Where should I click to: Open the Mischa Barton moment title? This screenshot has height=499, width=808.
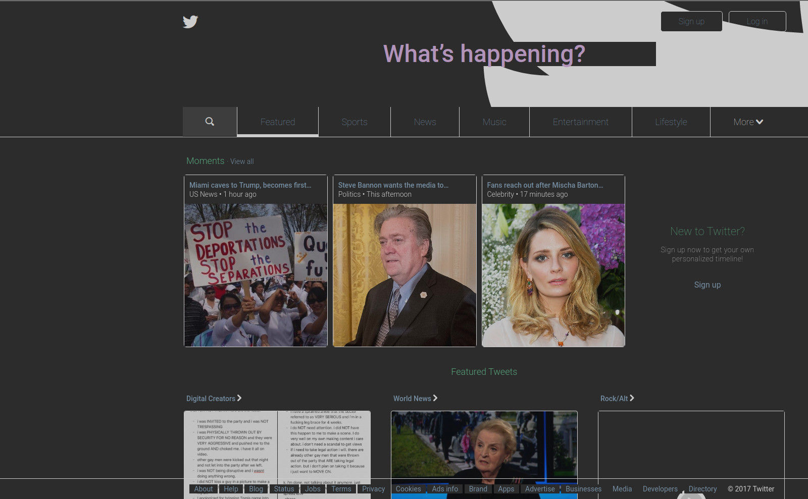(545, 185)
